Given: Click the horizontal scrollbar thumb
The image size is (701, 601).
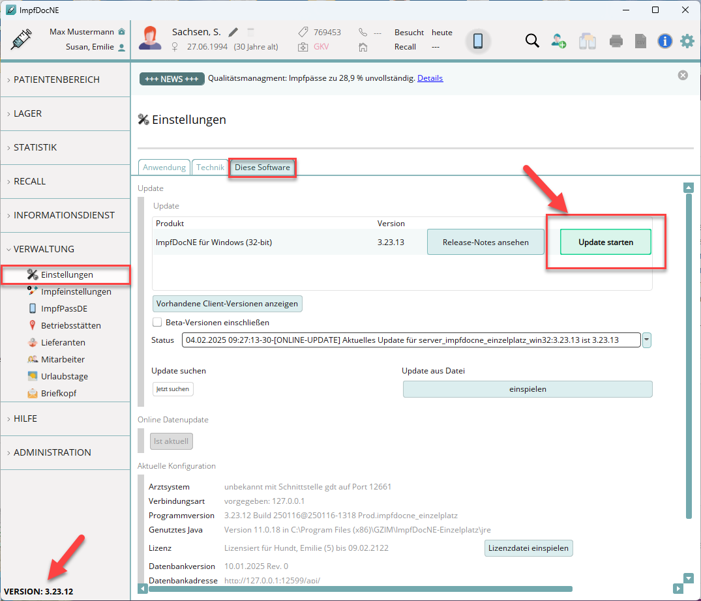Looking at the screenshot, I should 361,589.
